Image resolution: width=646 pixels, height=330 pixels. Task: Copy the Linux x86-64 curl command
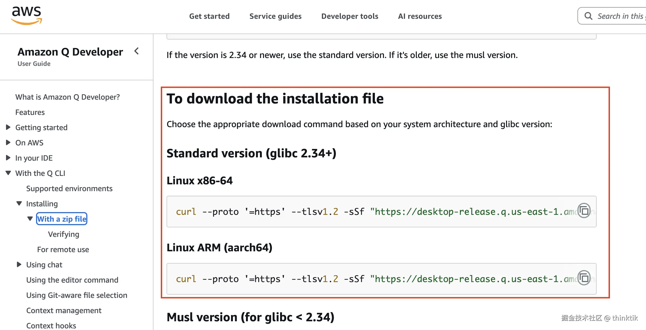tap(584, 211)
